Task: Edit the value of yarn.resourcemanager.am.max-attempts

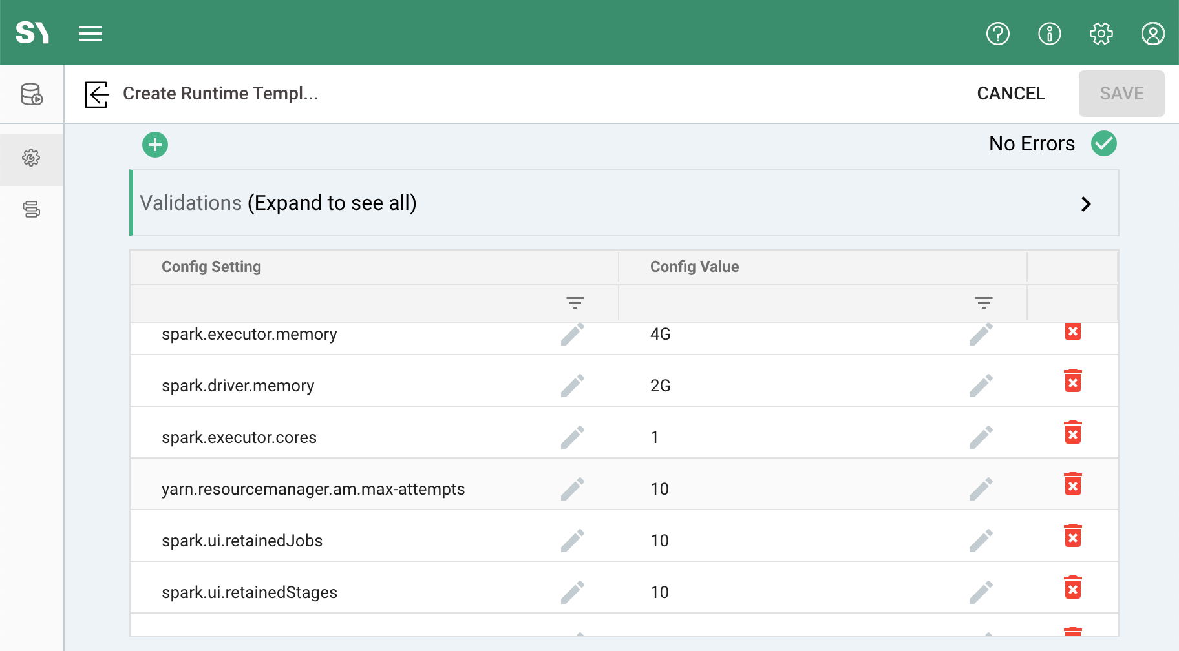Action: 981,489
